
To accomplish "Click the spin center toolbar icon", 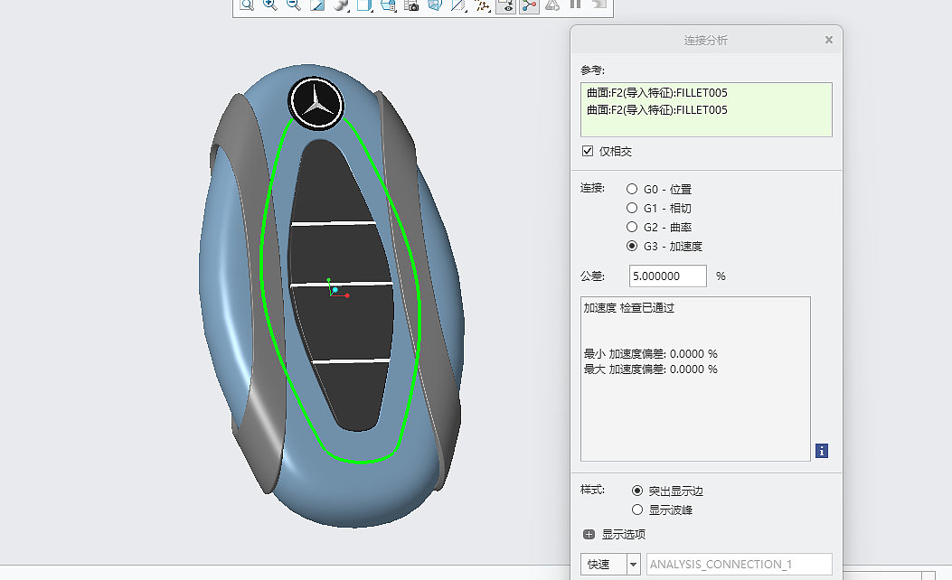I will pos(529,5).
